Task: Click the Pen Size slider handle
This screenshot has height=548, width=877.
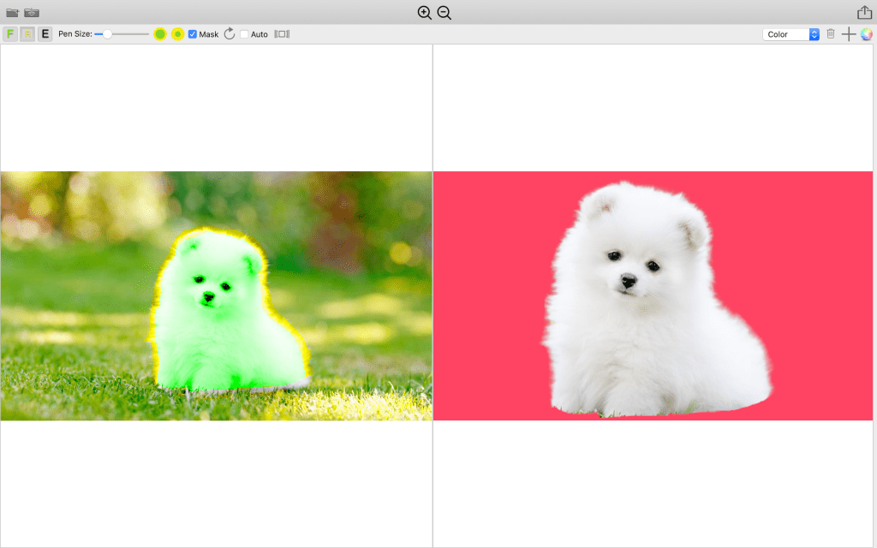Action: [107, 34]
